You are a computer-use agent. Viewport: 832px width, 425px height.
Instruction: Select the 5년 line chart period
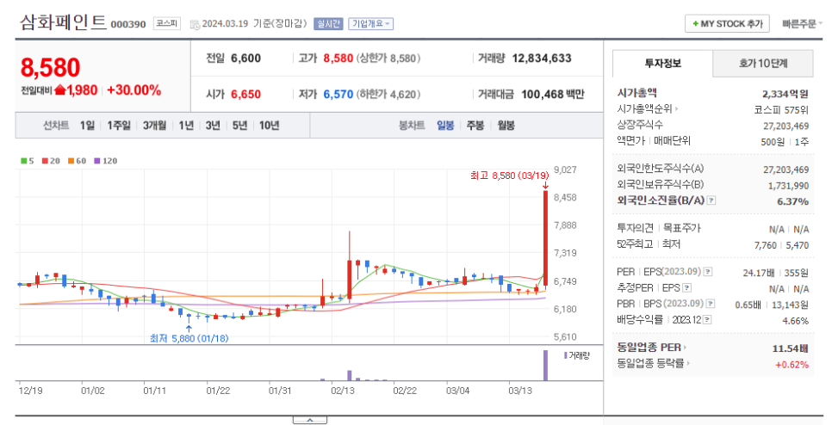pyautogui.click(x=239, y=126)
